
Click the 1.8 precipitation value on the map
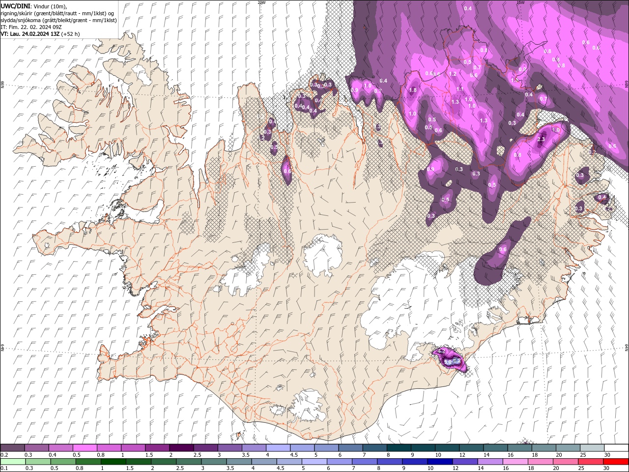tap(413, 90)
